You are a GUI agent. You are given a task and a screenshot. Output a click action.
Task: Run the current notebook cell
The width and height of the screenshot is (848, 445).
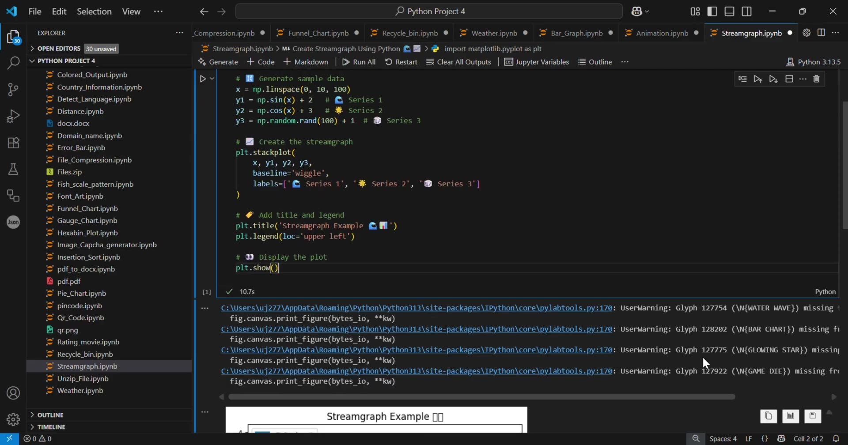click(x=203, y=79)
